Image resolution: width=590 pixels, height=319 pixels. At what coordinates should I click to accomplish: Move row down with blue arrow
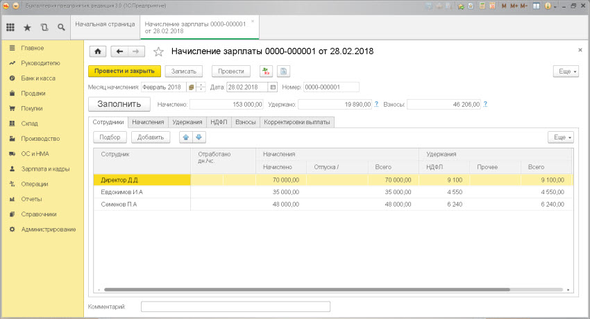[x=199, y=137]
